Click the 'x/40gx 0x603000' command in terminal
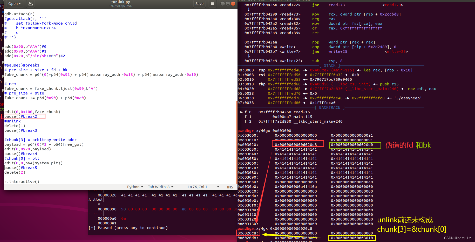 click(274, 131)
